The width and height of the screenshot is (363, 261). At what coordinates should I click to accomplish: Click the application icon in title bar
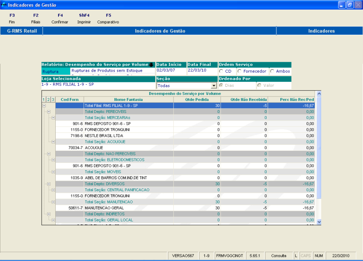pyautogui.click(x=4, y=4)
